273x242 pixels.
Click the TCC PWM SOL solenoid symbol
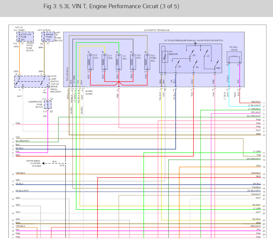tap(147, 62)
